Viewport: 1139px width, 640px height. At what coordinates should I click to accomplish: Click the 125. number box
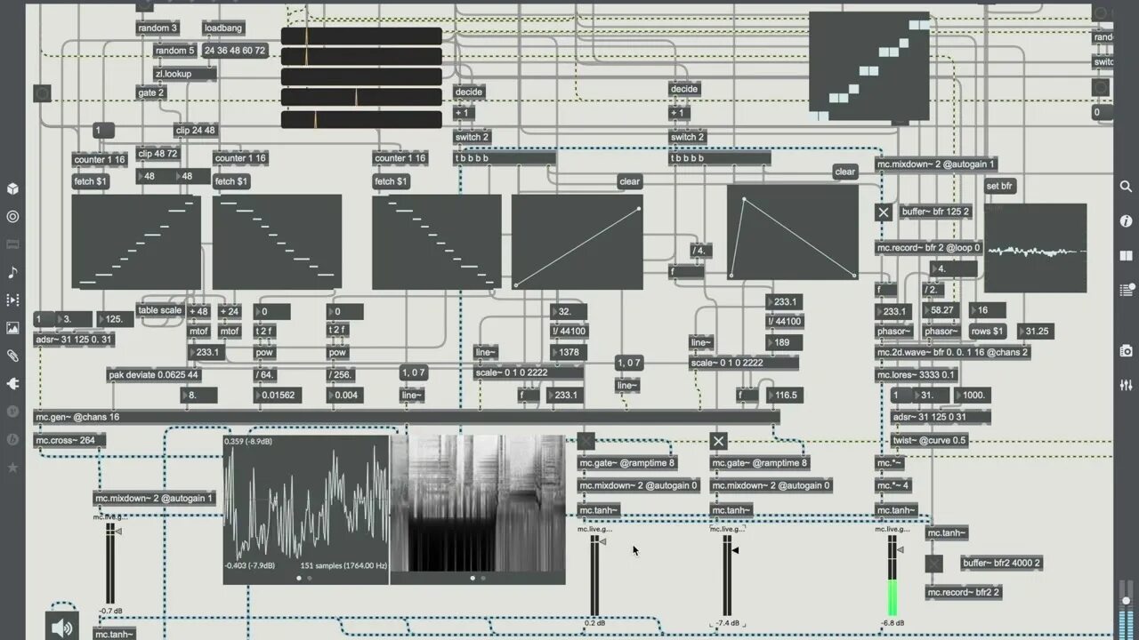coord(114,319)
